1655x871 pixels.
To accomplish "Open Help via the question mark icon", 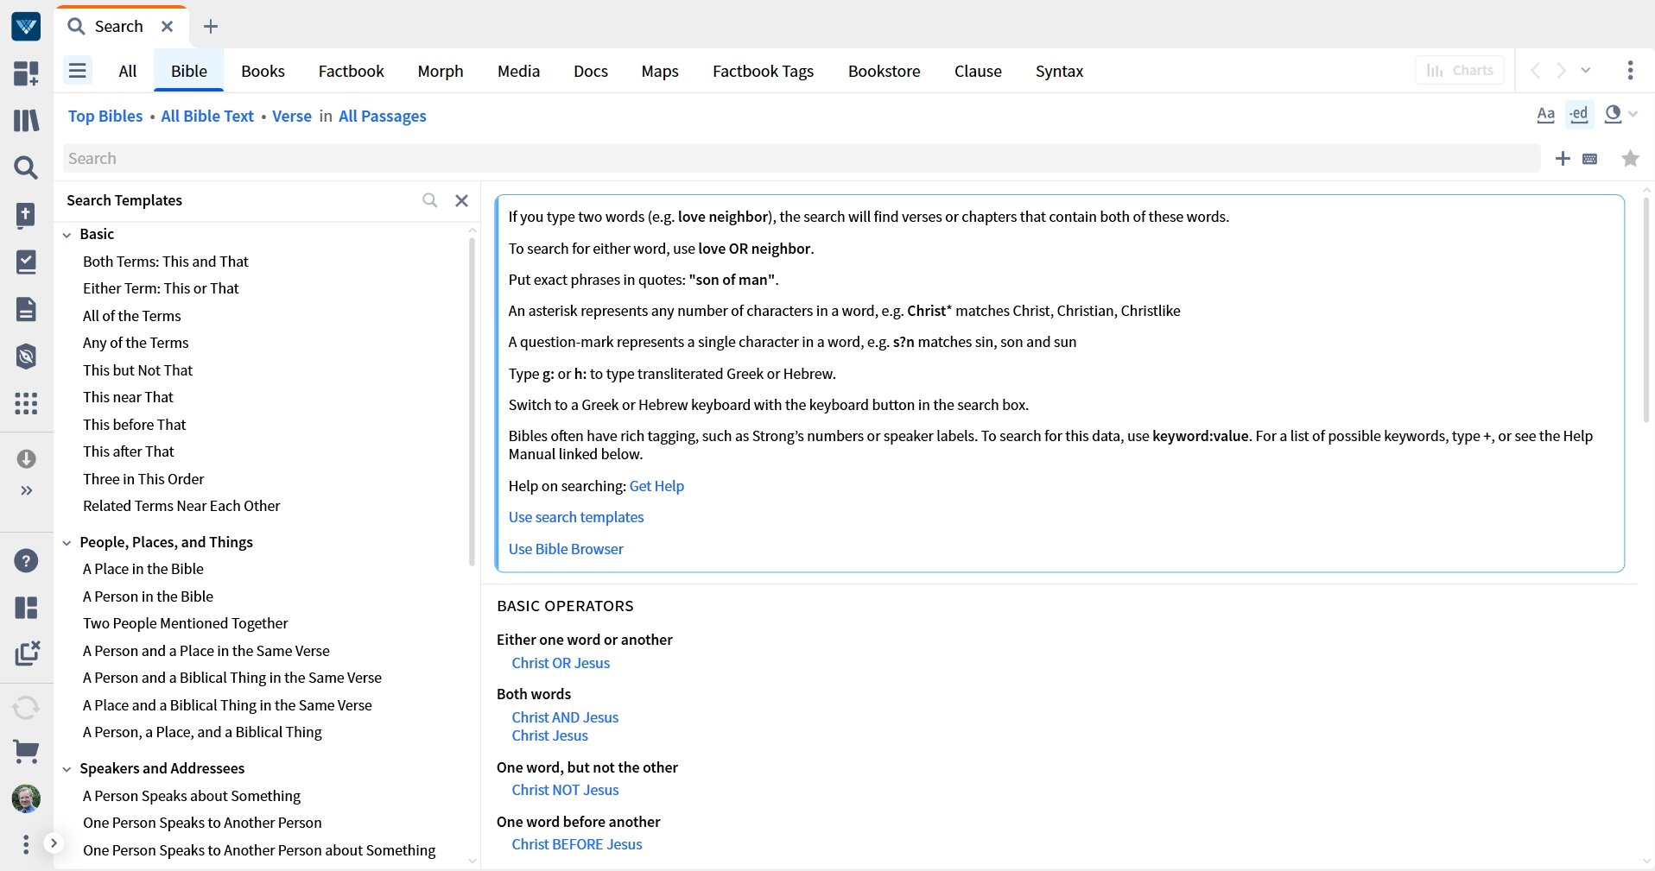I will [x=26, y=561].
